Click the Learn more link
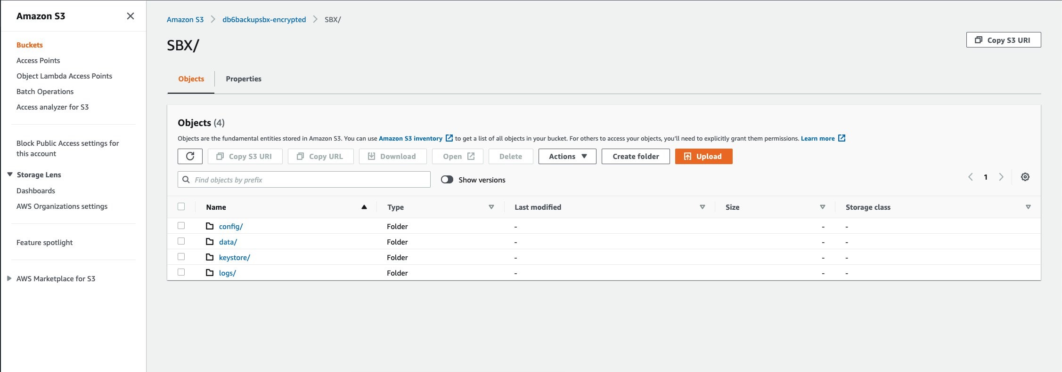This screenshot has width=1062, height=372. [x=817, y=138]
